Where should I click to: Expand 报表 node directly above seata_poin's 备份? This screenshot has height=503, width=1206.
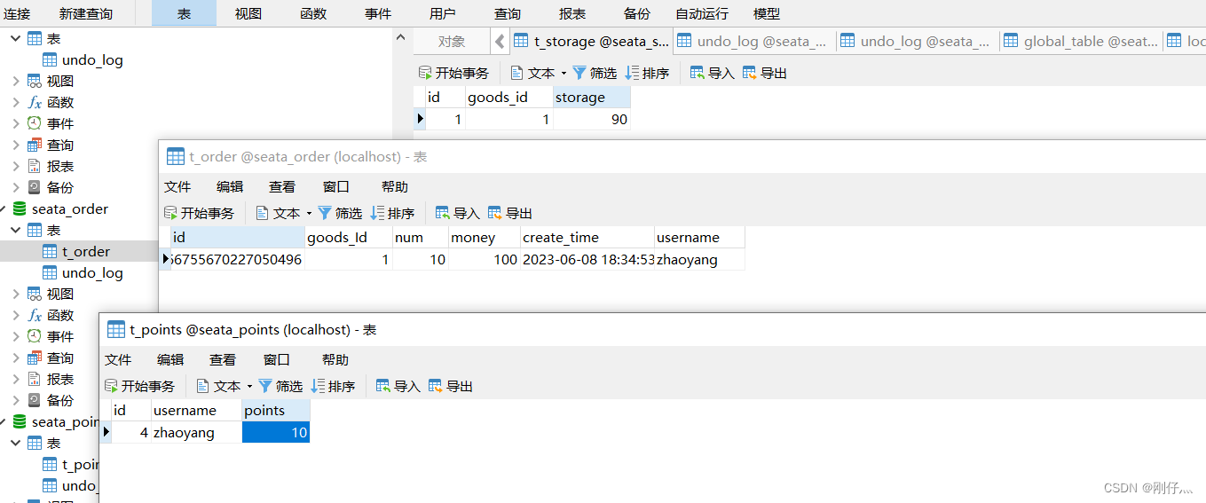(16, 380)
